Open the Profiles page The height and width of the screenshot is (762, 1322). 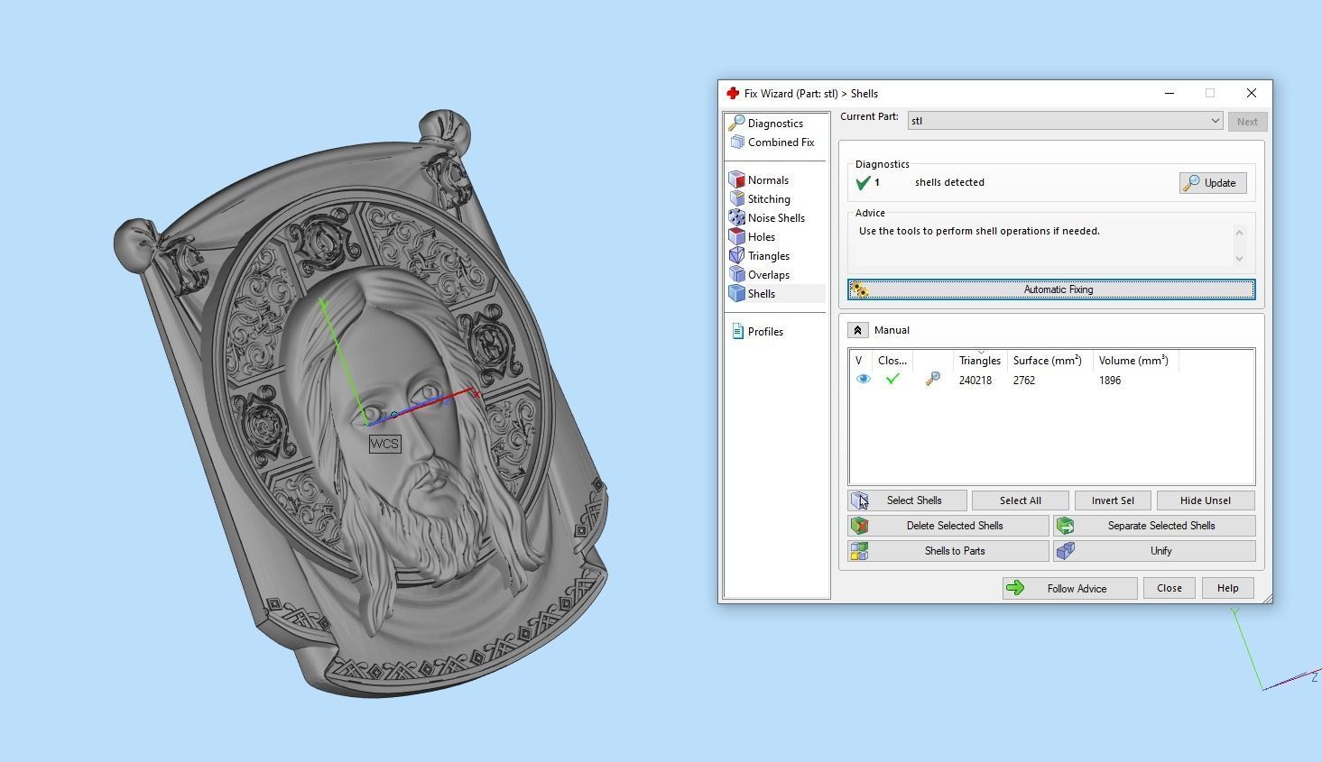click(x=757, y=332)
